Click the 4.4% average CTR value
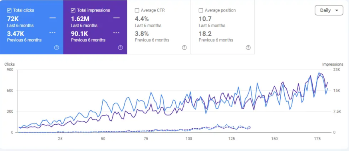Viewport: 349px width, 151px height. click(142, 19)
